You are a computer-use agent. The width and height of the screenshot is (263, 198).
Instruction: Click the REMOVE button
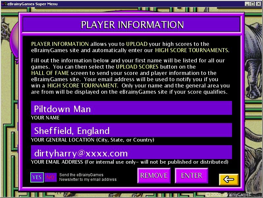pos(154,176)
